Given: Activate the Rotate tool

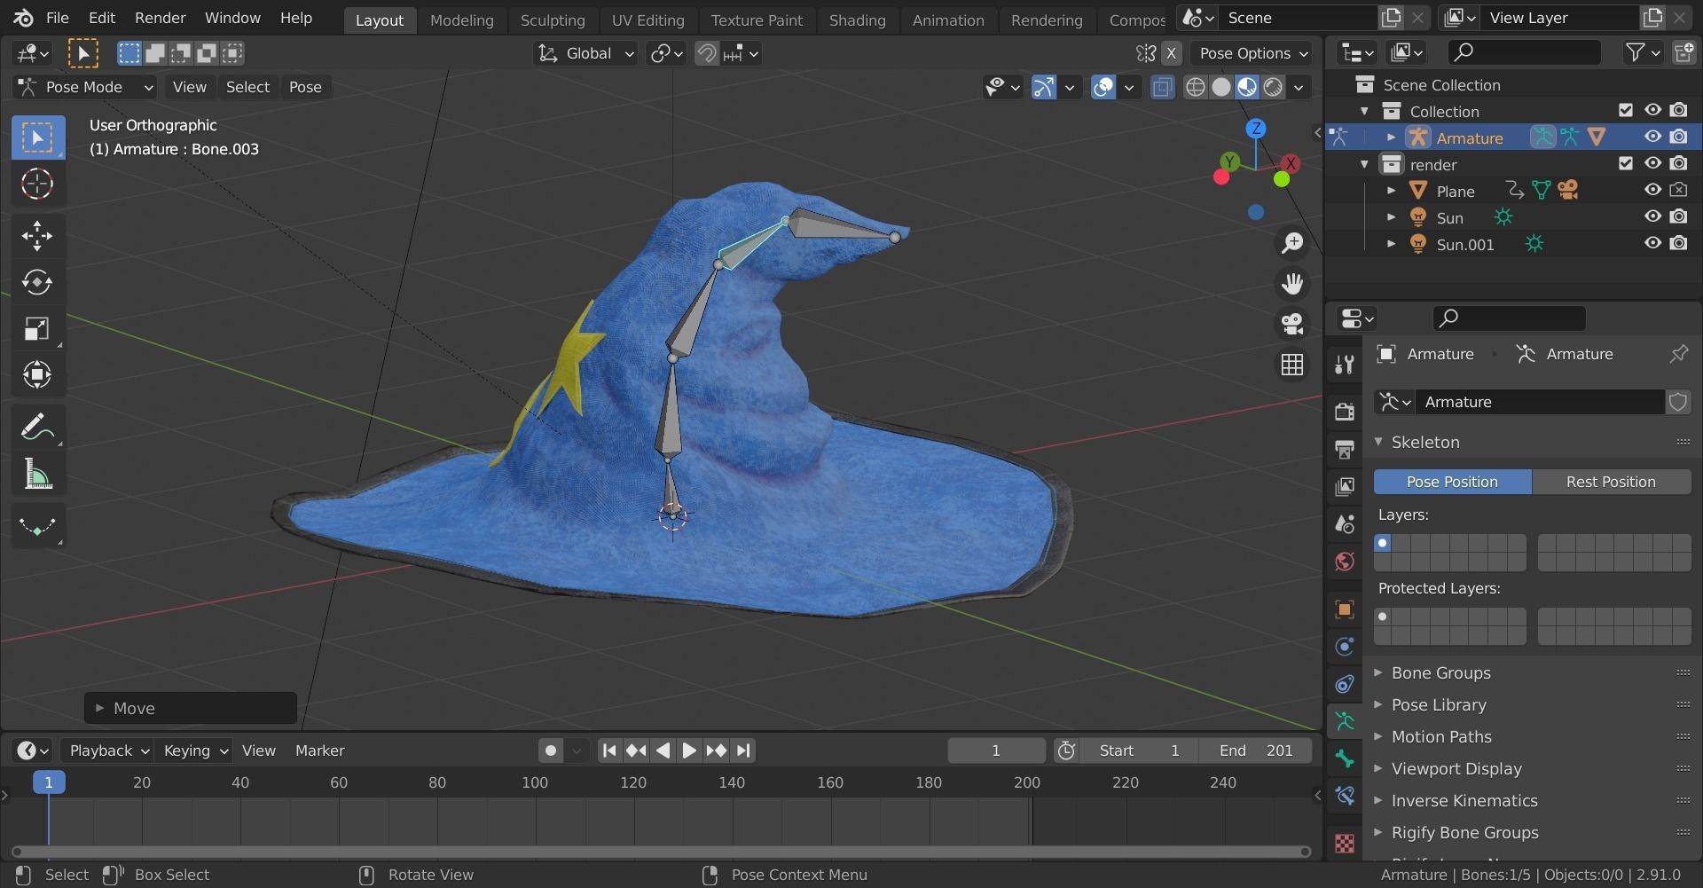Looking at the screenshot, I should pyautogui.click(x=37, y=282).
